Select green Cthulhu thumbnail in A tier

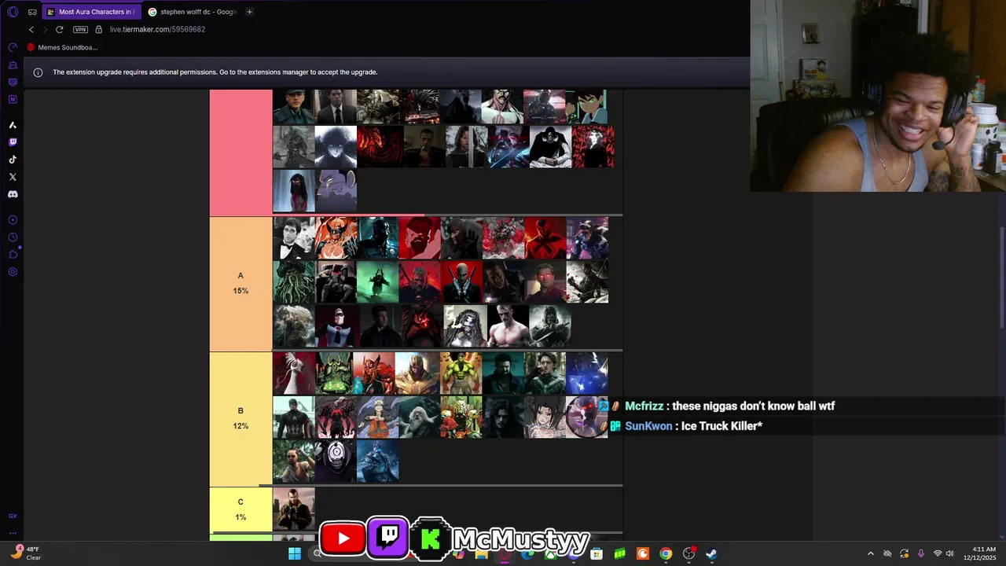[294, 282]
